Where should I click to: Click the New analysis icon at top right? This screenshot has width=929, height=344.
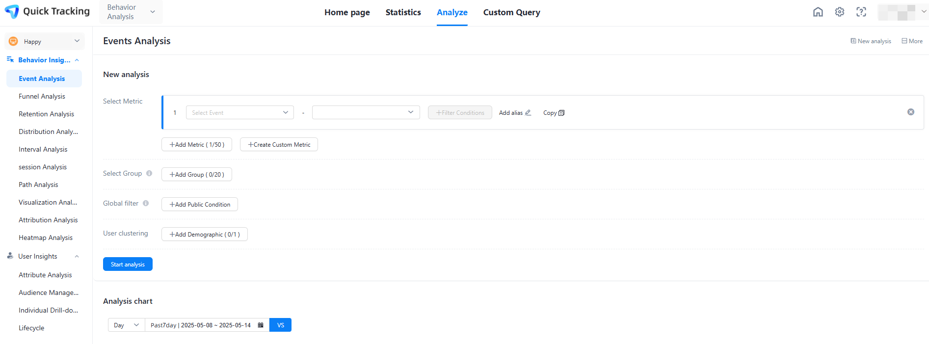pyautogui.click(x=853, y=41)
